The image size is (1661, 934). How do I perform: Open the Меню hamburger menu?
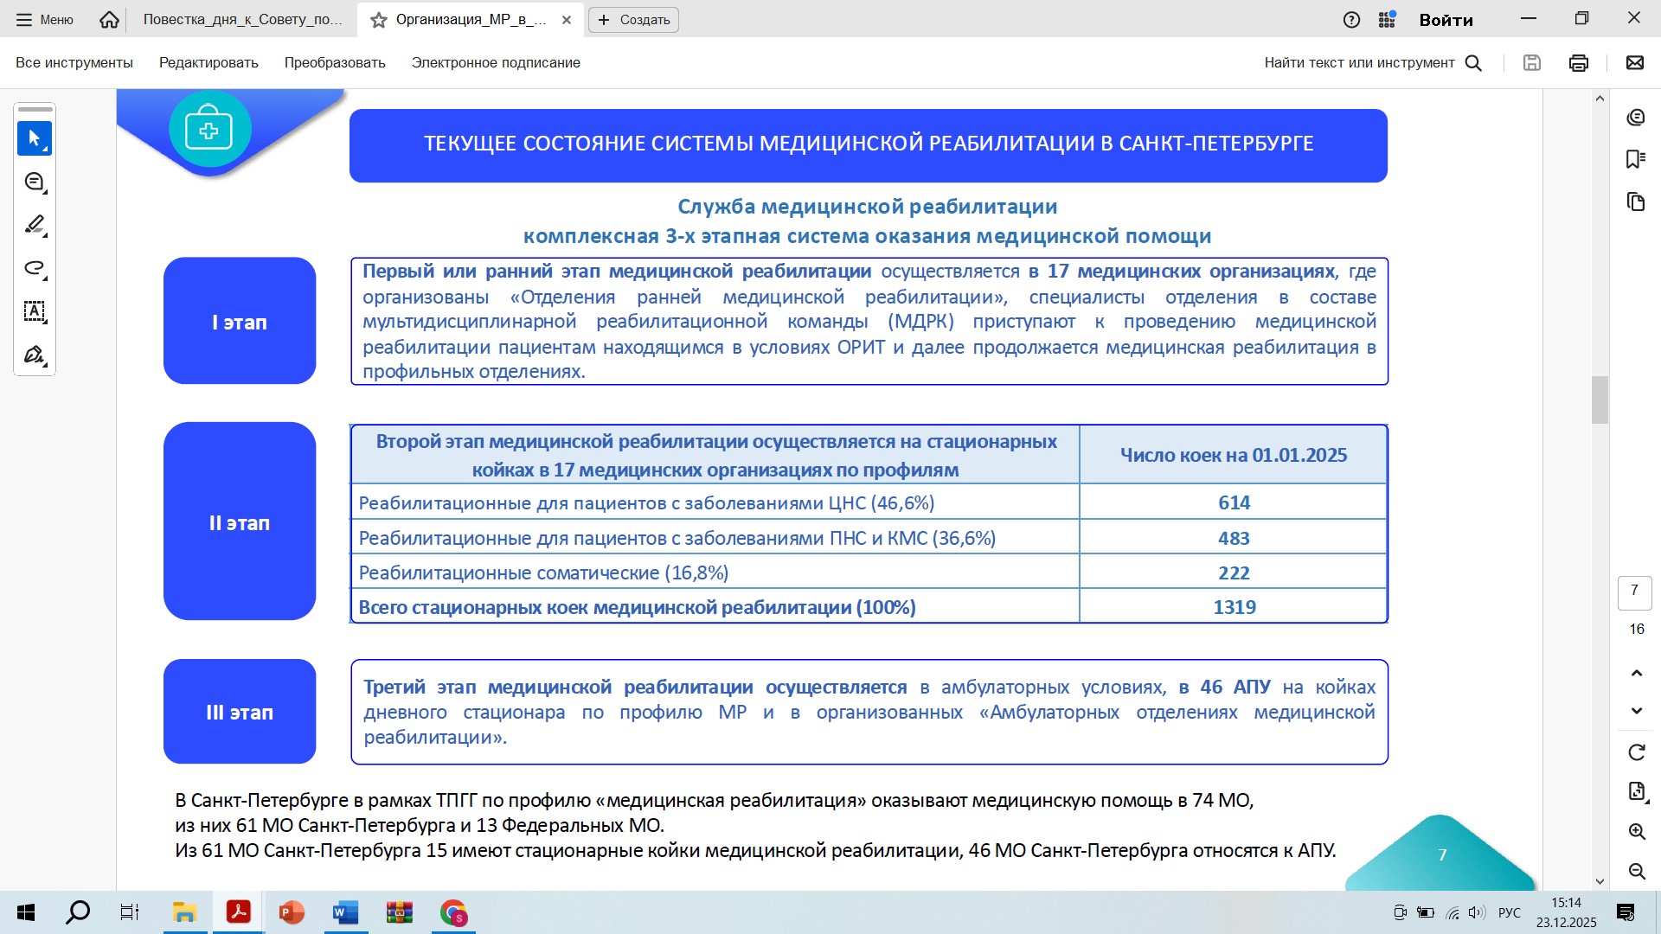click(45, 19)
